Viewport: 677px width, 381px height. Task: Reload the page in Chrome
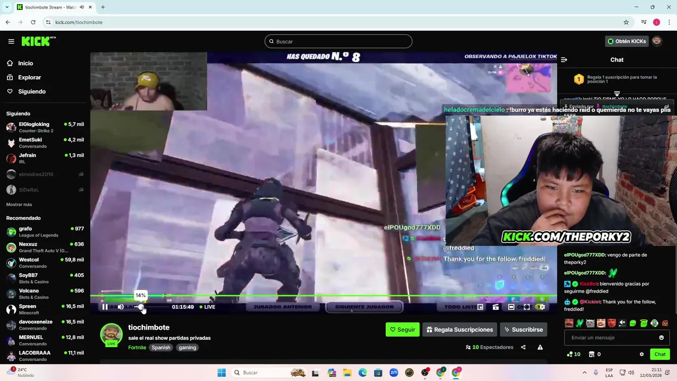pos(33,22)
